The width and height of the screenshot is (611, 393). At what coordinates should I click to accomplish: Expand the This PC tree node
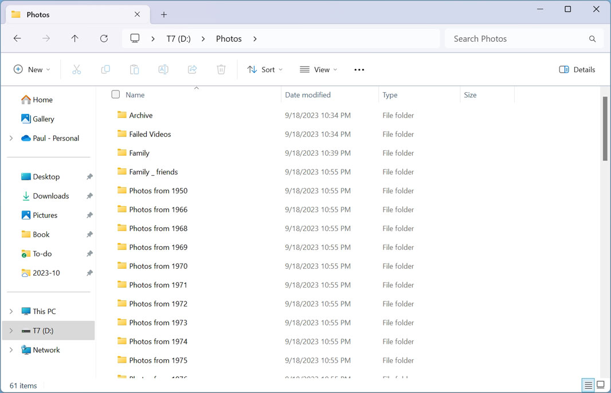11,311
